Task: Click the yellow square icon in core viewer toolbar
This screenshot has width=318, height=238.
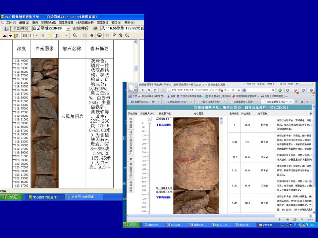Action: [x=49, y=36]
